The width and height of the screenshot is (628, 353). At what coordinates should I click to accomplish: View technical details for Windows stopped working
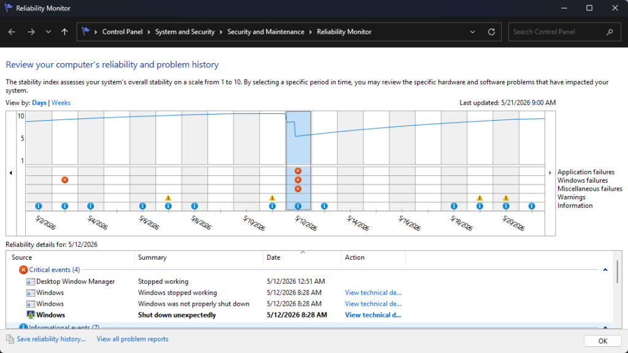[x=373, y=292]
